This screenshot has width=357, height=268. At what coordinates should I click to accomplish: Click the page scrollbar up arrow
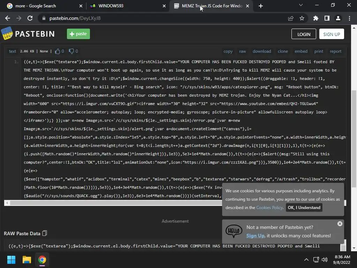[354, 28]
